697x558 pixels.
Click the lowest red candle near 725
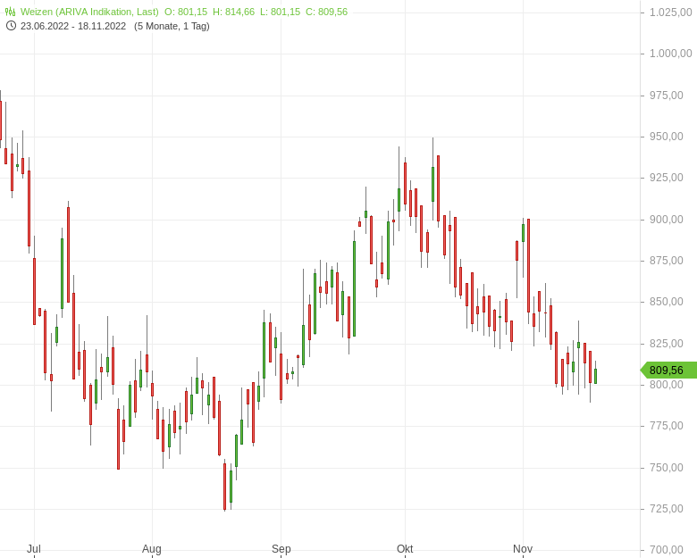click(x=225, y=487)
